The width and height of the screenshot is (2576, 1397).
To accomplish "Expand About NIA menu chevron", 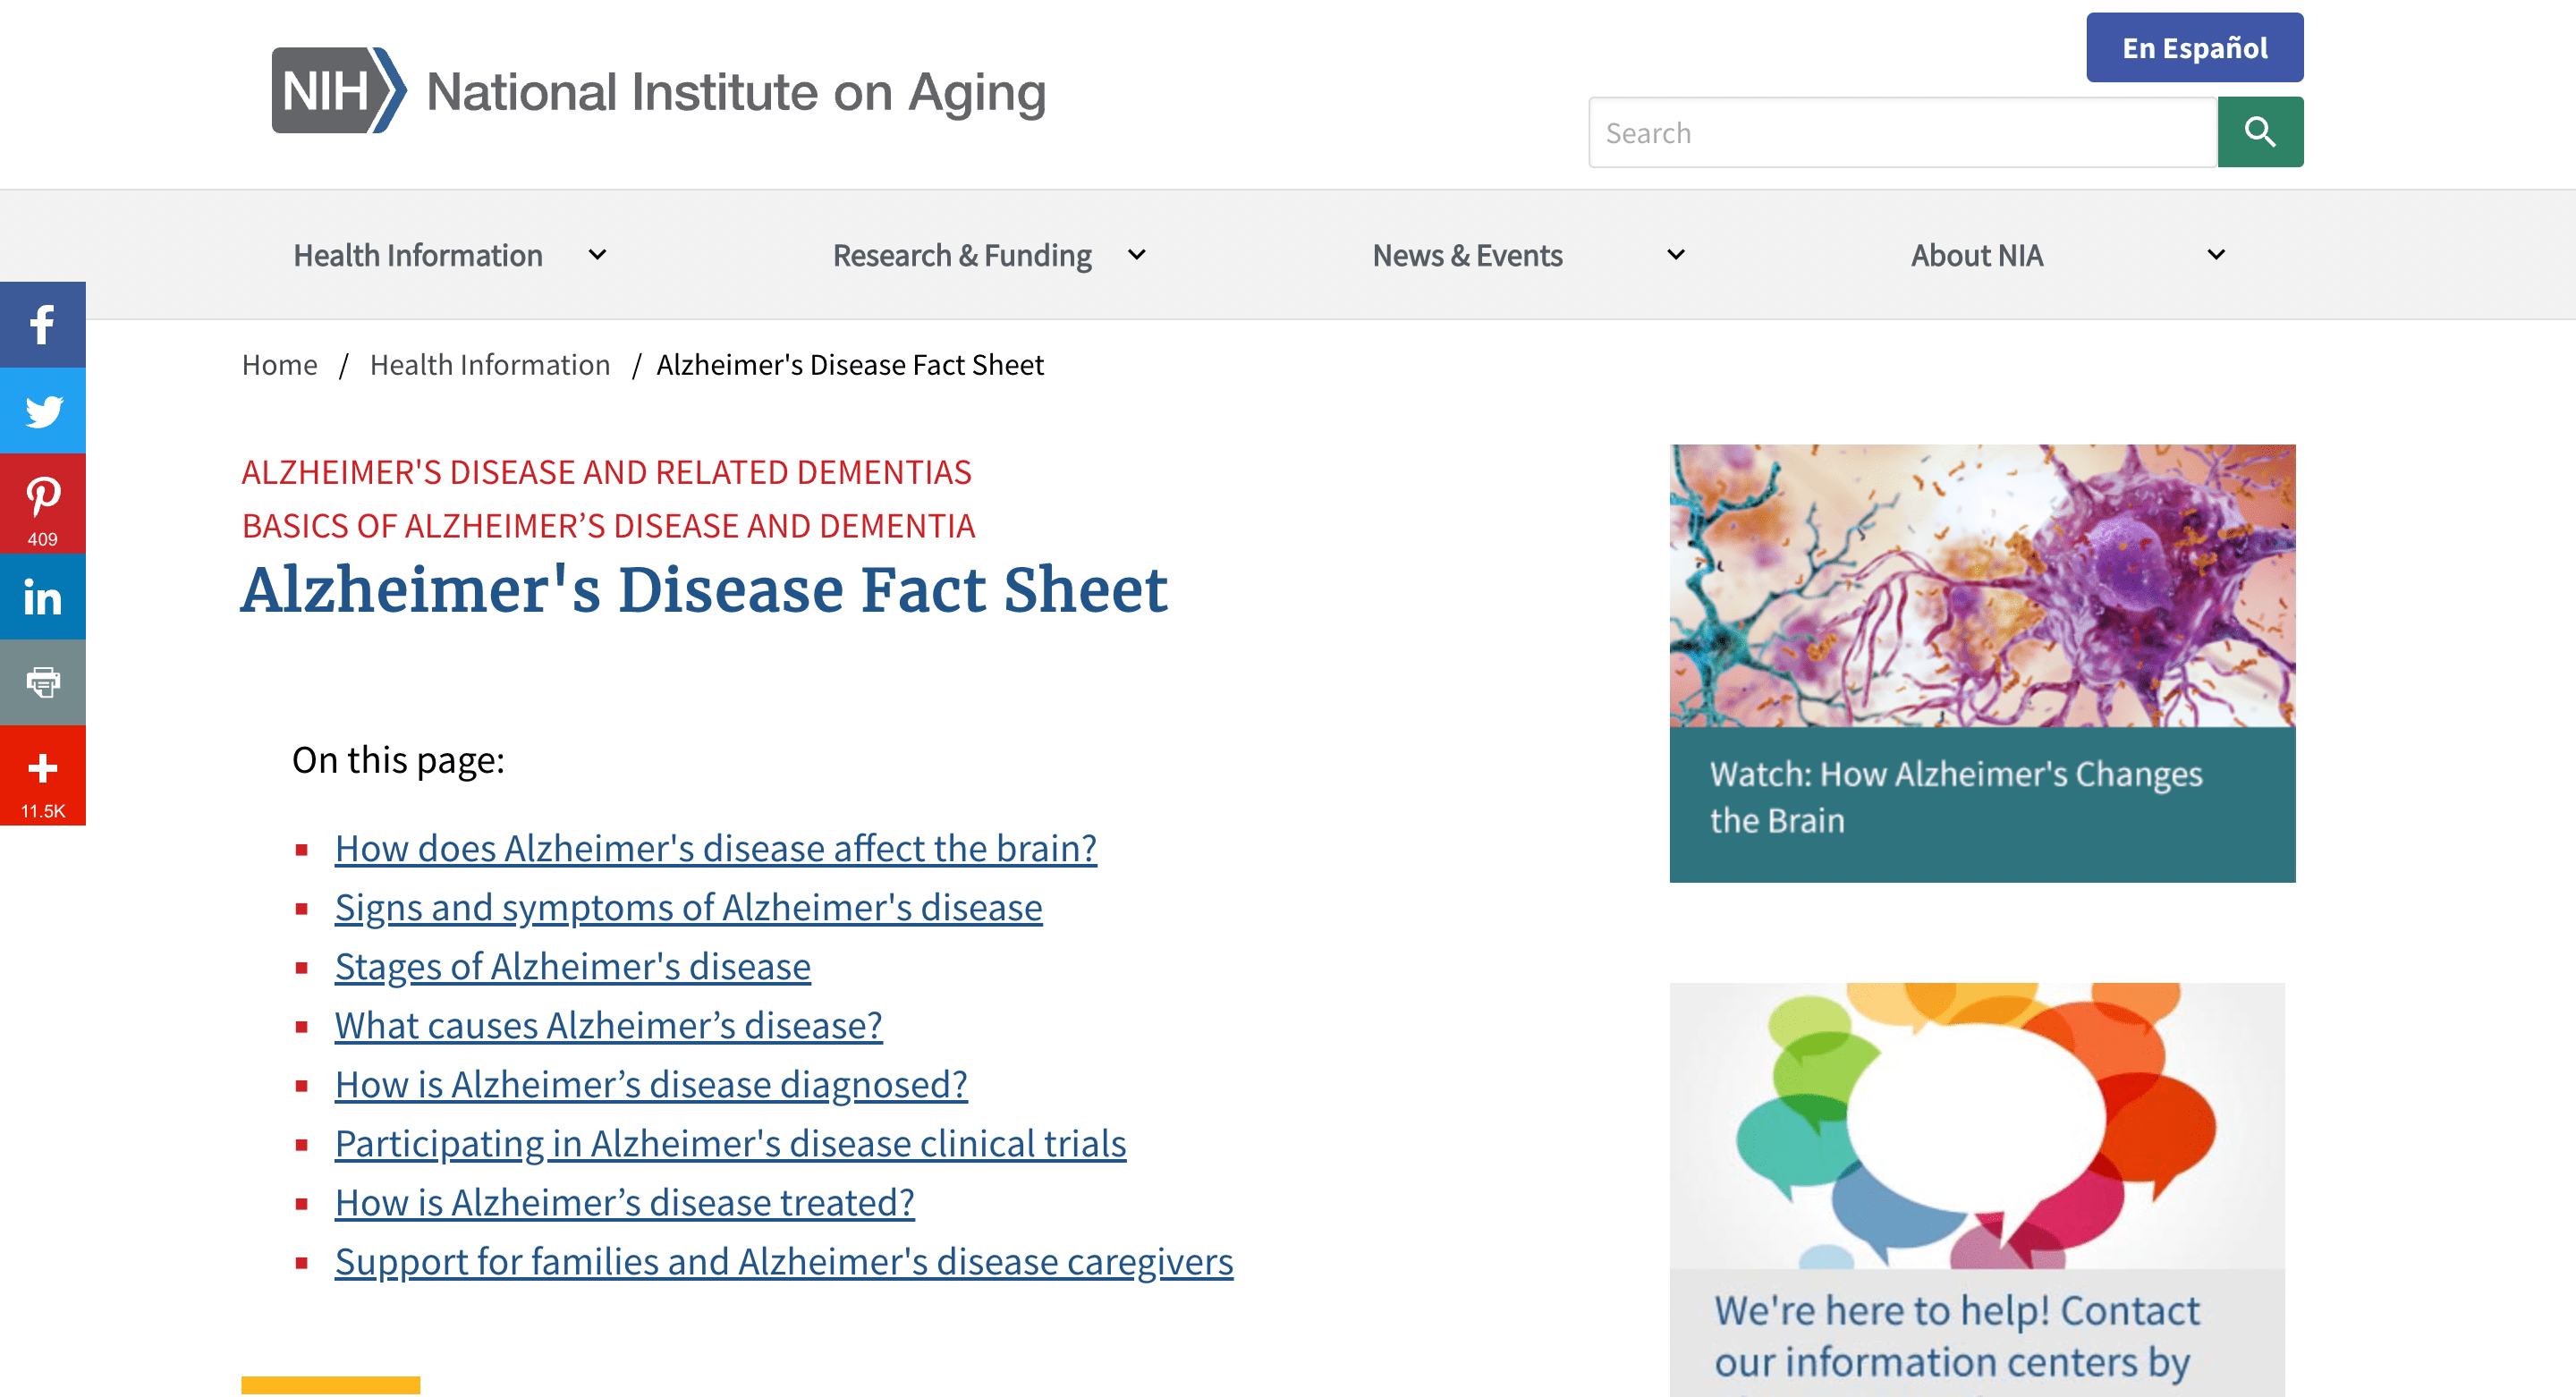I will 2216,255.
